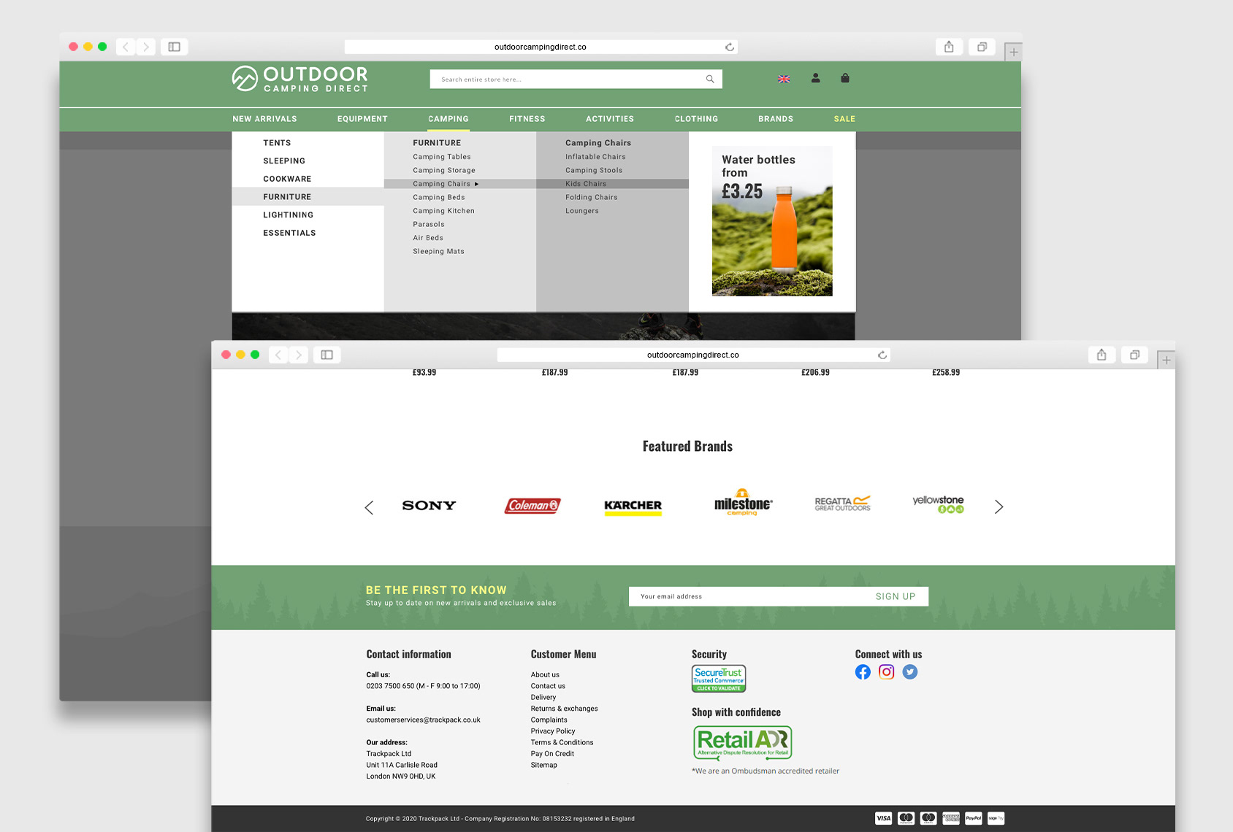Select ESSENTIALS in camping dropdown
Viewport: 1233px width, 832px height.
click(x=289, y=233)
